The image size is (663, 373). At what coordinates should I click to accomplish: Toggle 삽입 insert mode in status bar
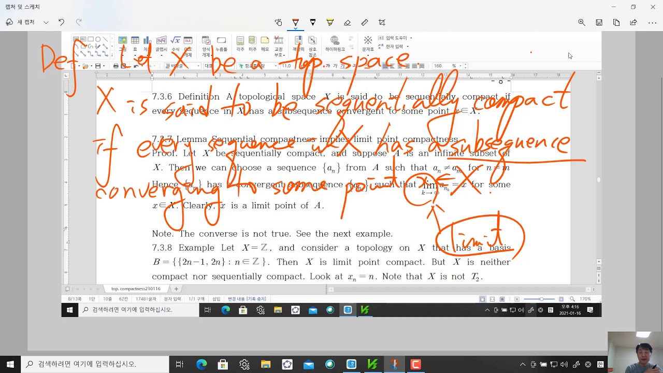pos(216,299)
